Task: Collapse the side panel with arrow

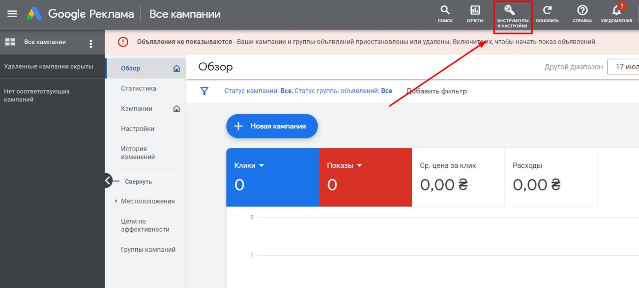Action: click(x=108, y=181)
